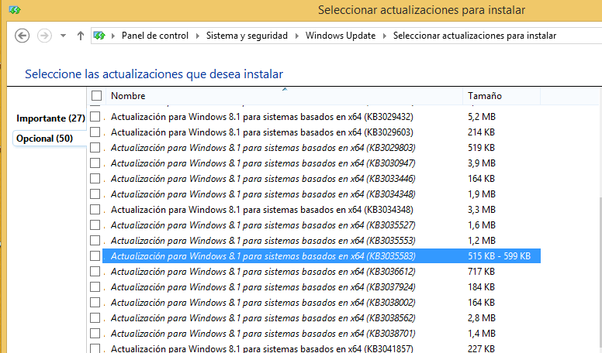
Task: Sort updates by the Nombre column header
Action: click(128, 96)
